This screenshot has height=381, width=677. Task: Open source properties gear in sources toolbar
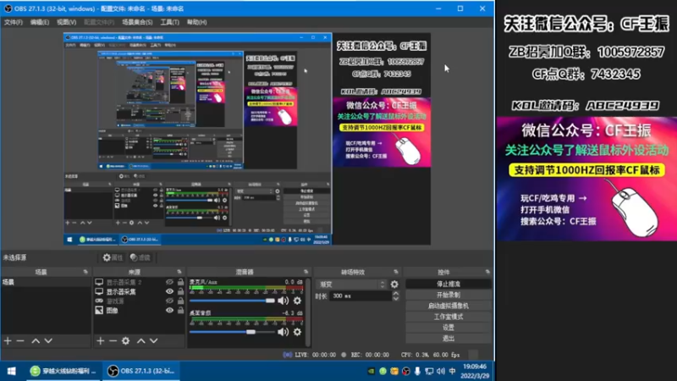coord(125,341)
